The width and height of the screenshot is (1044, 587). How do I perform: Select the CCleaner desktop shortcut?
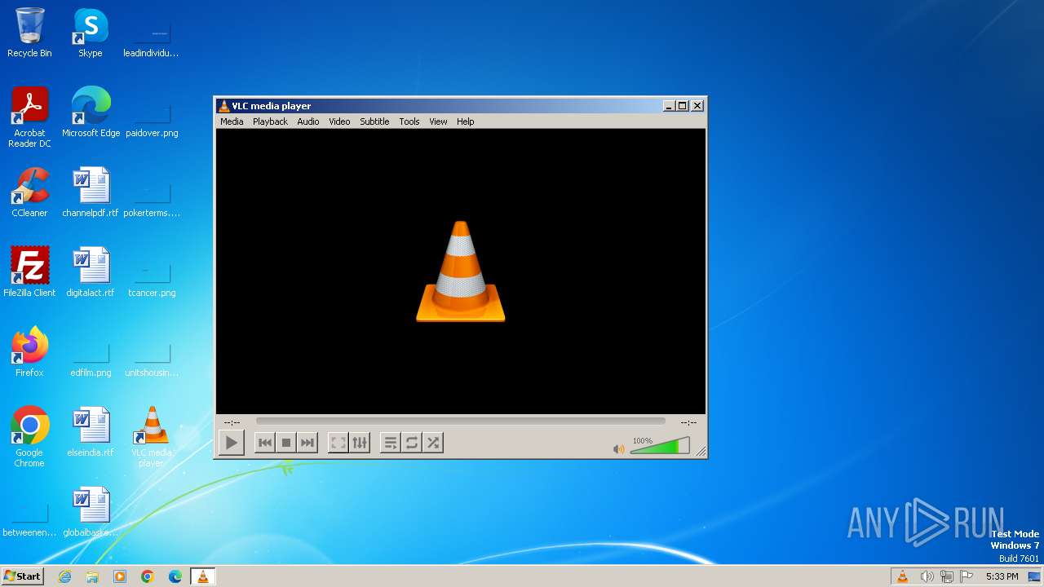[29, 192]
